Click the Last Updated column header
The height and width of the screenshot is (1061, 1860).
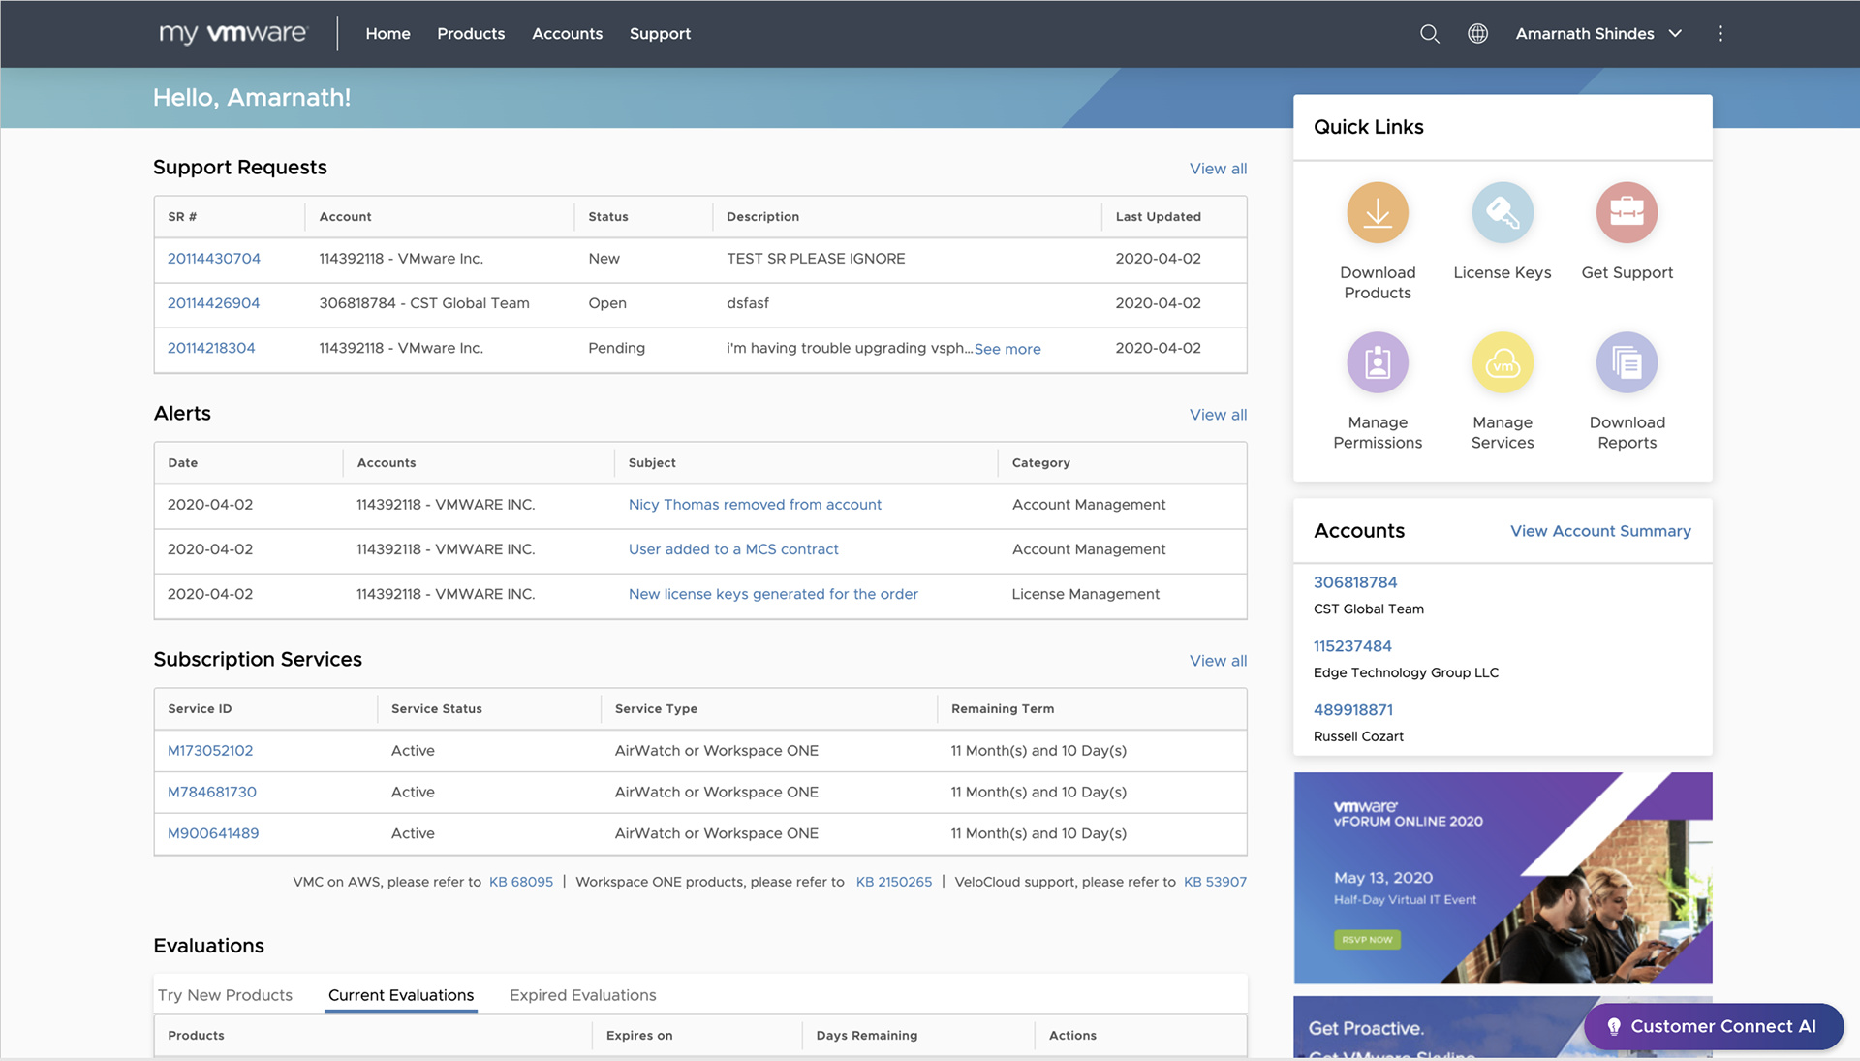point(1158,217)
